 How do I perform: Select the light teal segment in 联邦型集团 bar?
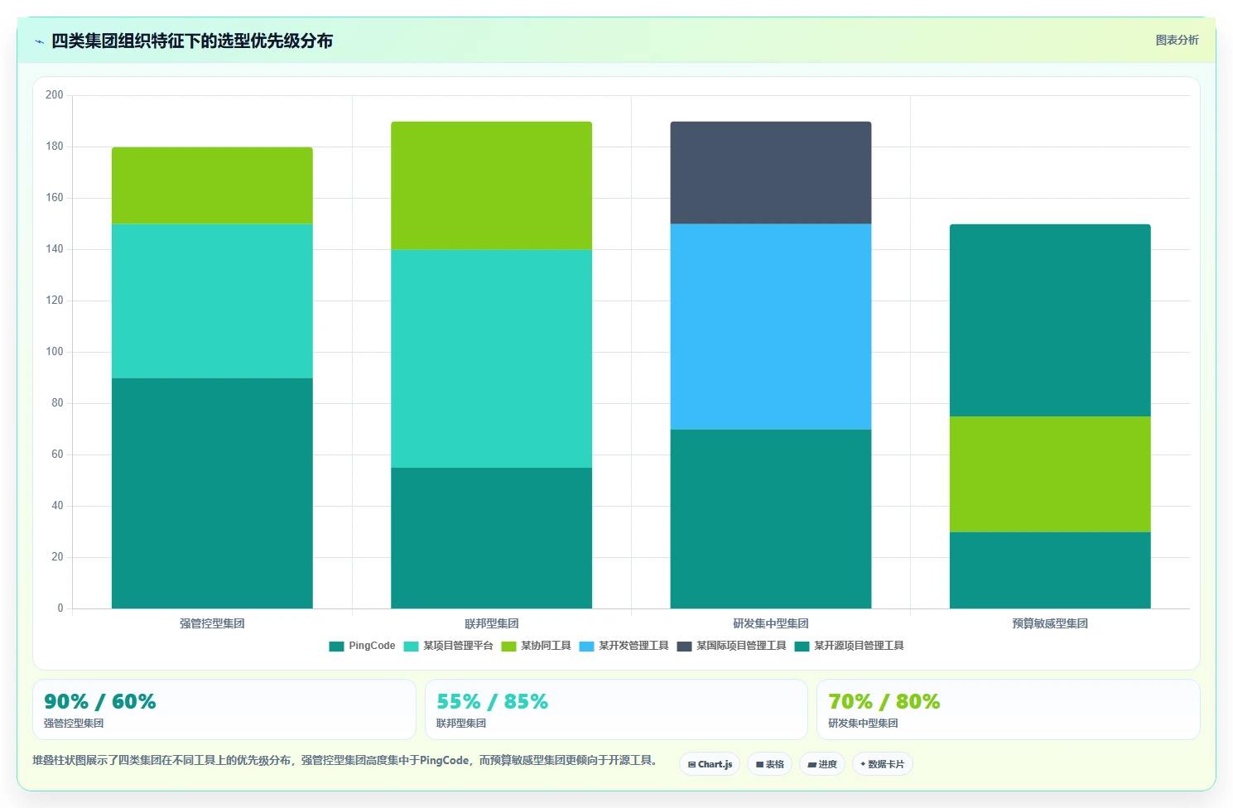click(491, 358)
